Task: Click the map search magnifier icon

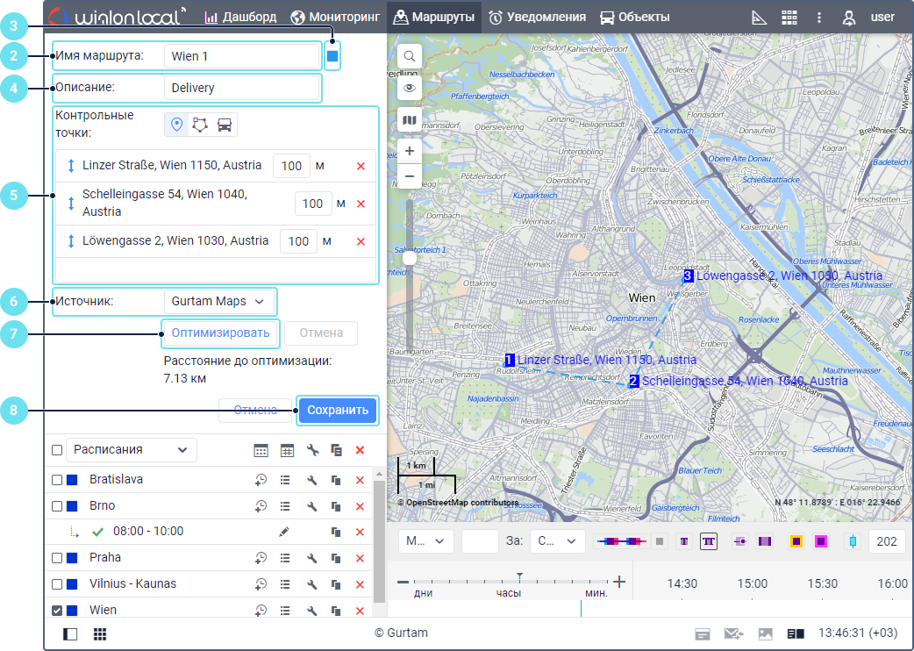Action: [410, 57]
